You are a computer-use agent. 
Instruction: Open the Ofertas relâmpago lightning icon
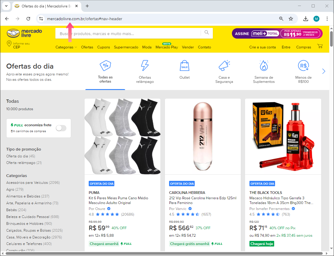tap(145, 66)
